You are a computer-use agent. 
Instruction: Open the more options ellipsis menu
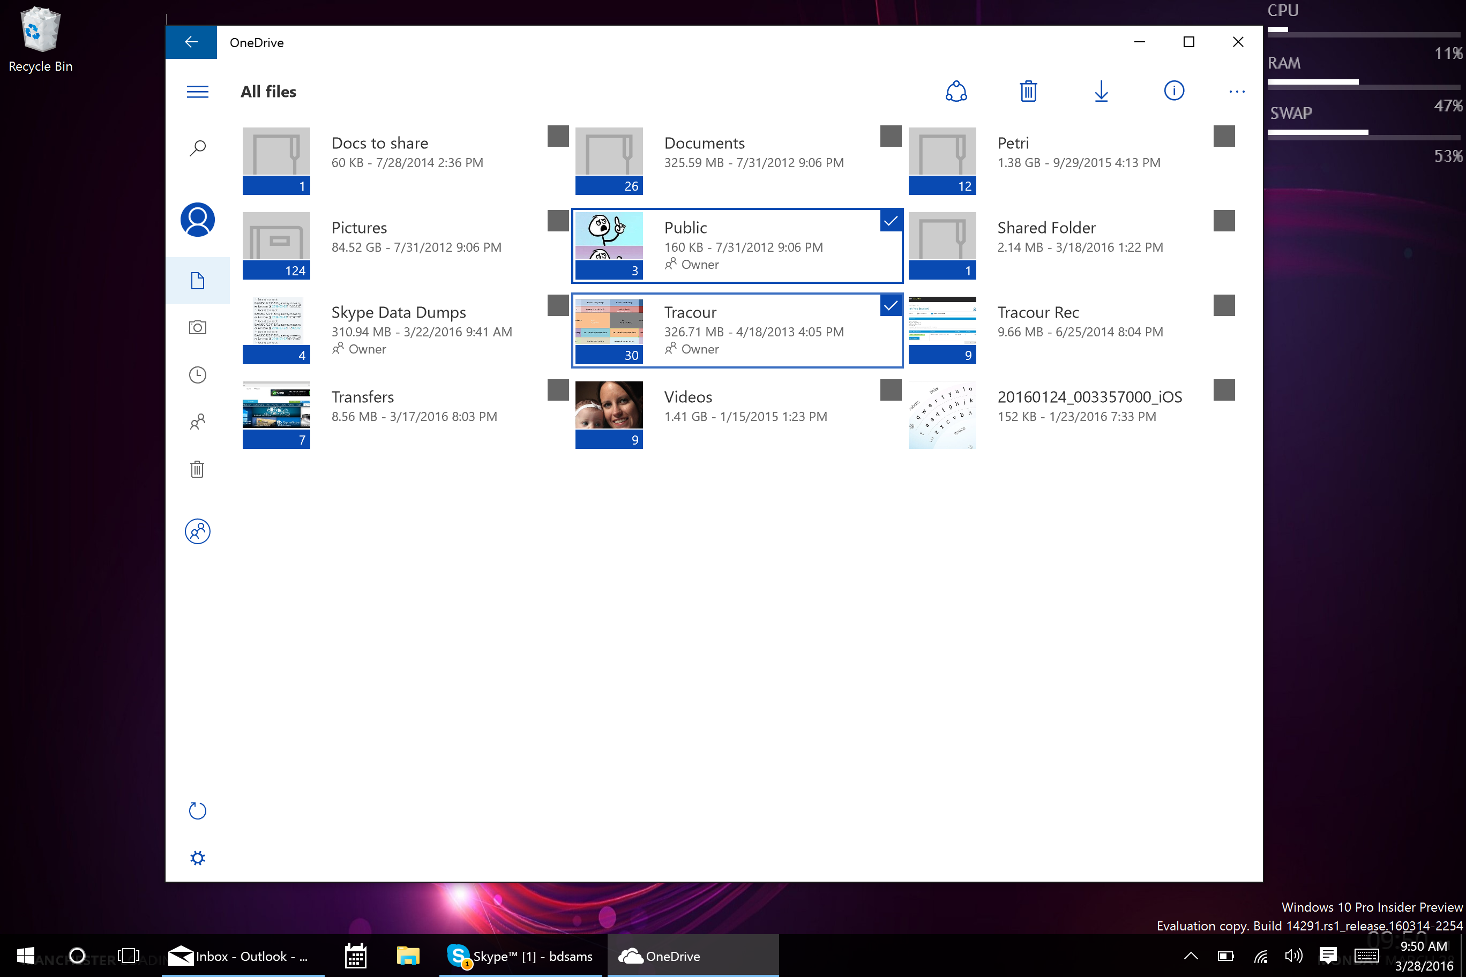pos(1237,92)
